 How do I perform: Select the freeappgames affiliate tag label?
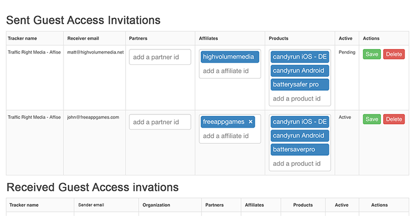pyautogui.click(x=224, y=122)
